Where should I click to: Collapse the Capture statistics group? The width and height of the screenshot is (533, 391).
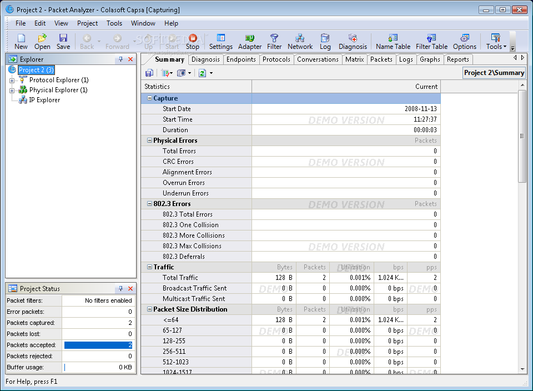coord(149,98)
